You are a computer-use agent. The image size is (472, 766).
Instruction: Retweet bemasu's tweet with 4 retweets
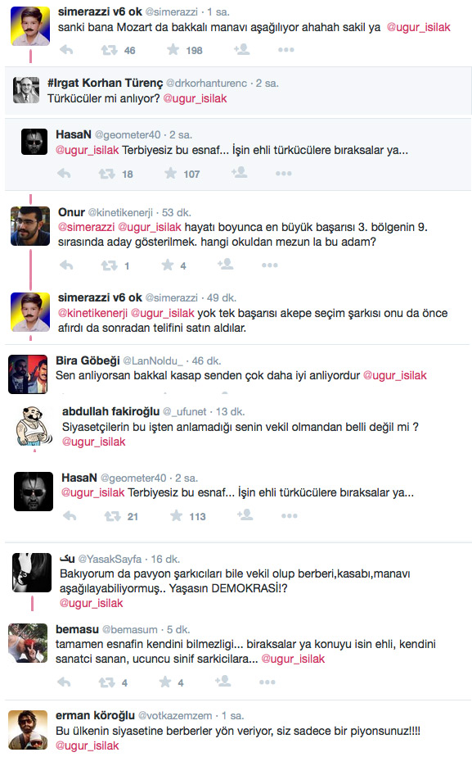(107, 682)
